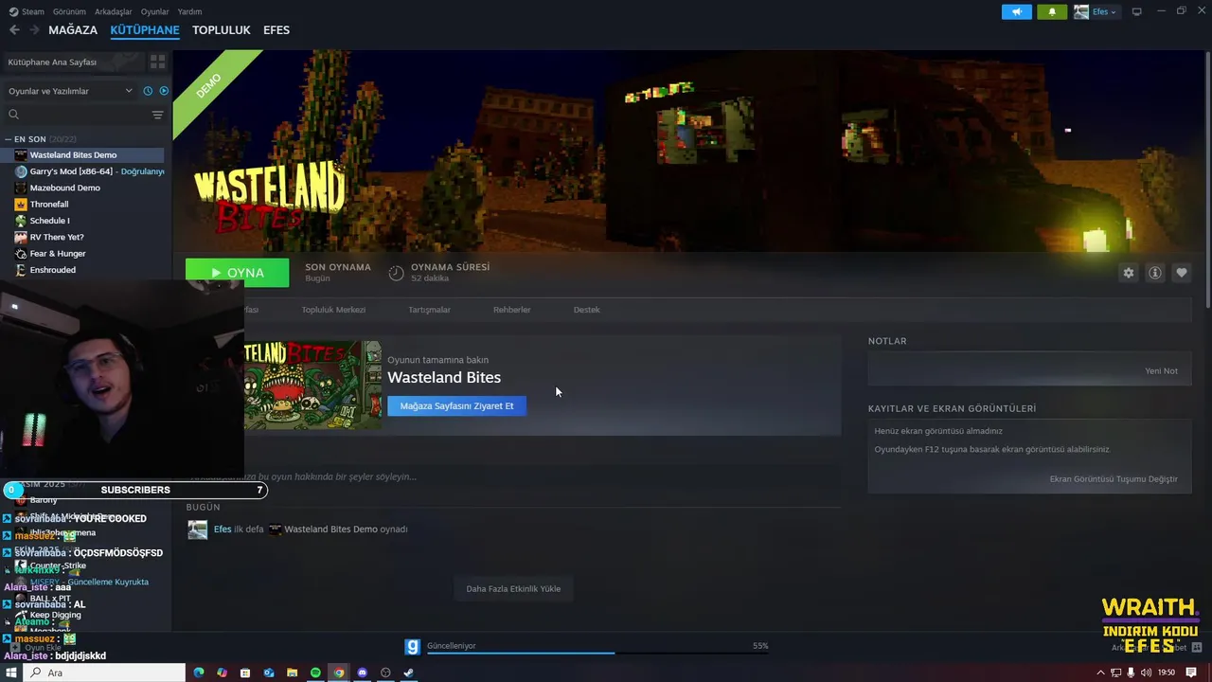1212x682 pixels.
Task: Go to KÜTÜPHANE tab
Action: pyautogui.click(x=145, y=30)
